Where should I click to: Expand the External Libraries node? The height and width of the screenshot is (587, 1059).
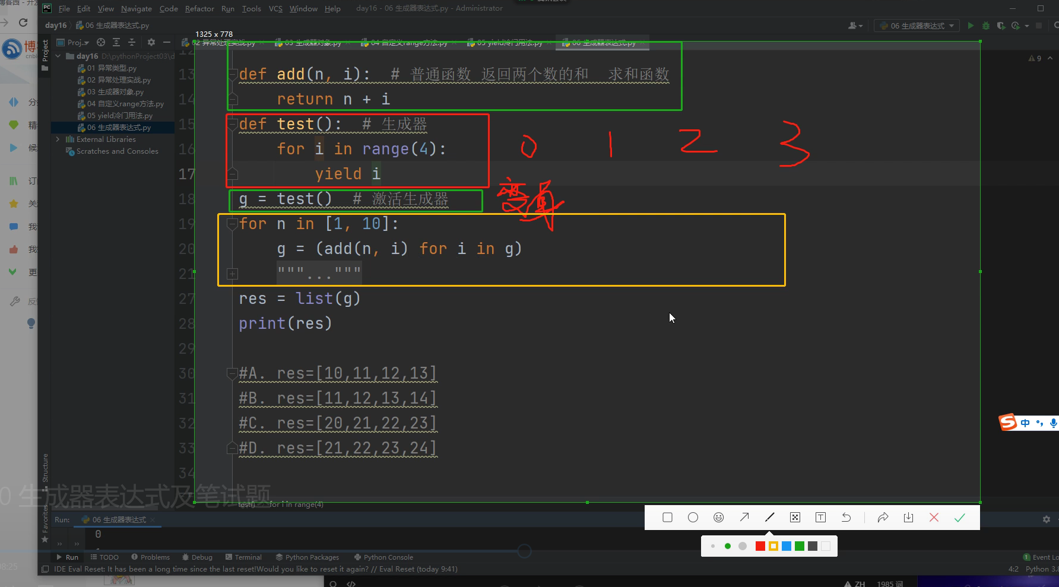[58, 139]
